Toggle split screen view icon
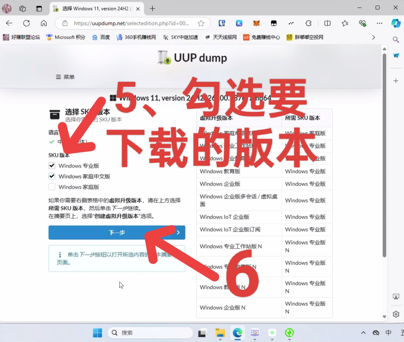404x342 pixels. (x=327, y=23)
